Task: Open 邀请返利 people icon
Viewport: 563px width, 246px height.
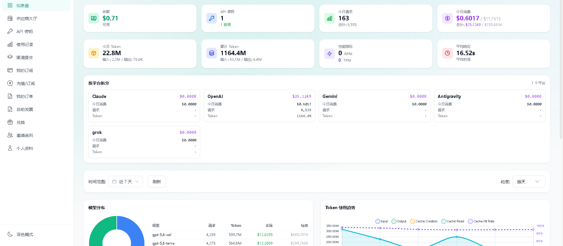Action: tap(10, 135)
